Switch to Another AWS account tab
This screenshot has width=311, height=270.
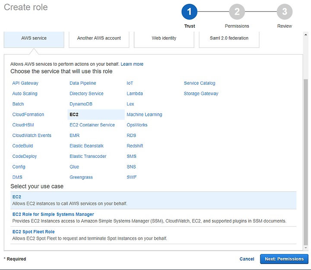tap(99, 39)
